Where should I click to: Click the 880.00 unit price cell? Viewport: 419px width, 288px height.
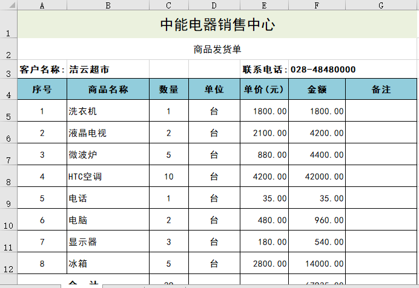[263, 155]
